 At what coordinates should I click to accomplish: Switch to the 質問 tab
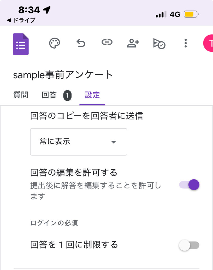pyautogui.click(x=21, y=95)
